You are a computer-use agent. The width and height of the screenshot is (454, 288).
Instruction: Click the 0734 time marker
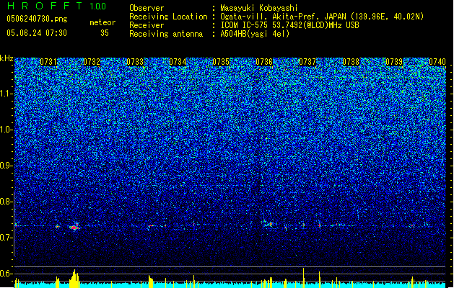pyautogui.click(x=178, y=62)
